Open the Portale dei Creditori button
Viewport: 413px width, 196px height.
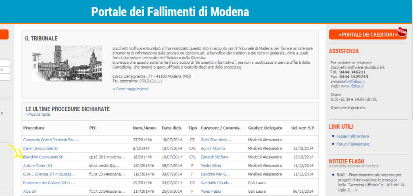tap(367, 35)
